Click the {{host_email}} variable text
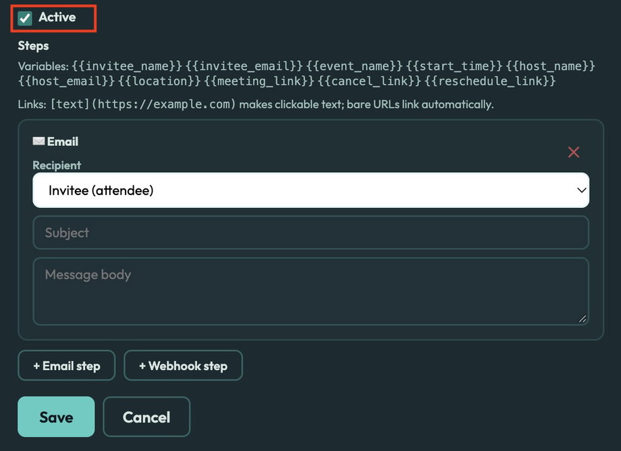 tap(66, 81)
